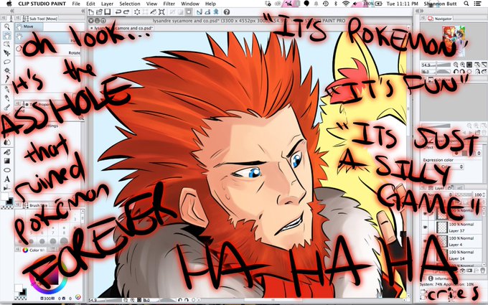The width and height of the screenshot is (488, 305).
Task: Click the layer list scroll down arrow
Action: click(x=485, y=265)
